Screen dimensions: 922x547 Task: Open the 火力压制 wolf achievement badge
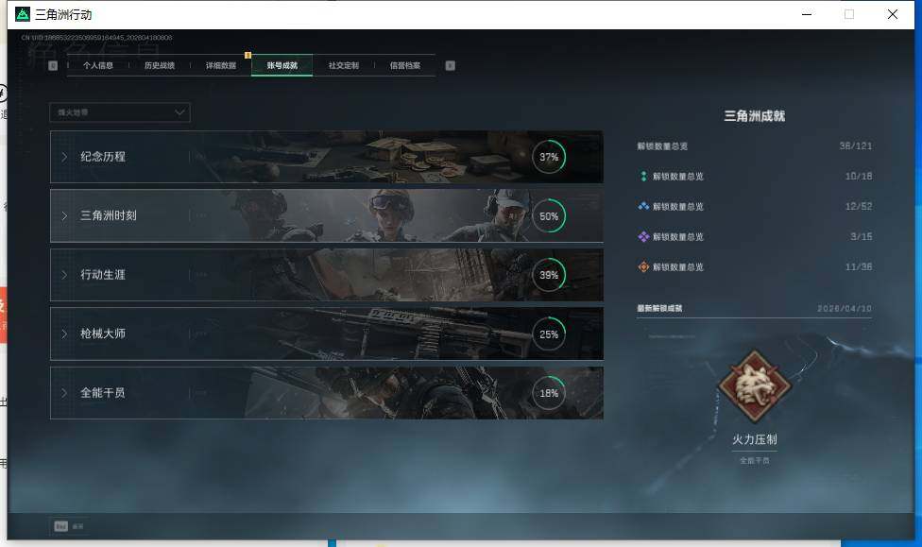tap(755, 386)
